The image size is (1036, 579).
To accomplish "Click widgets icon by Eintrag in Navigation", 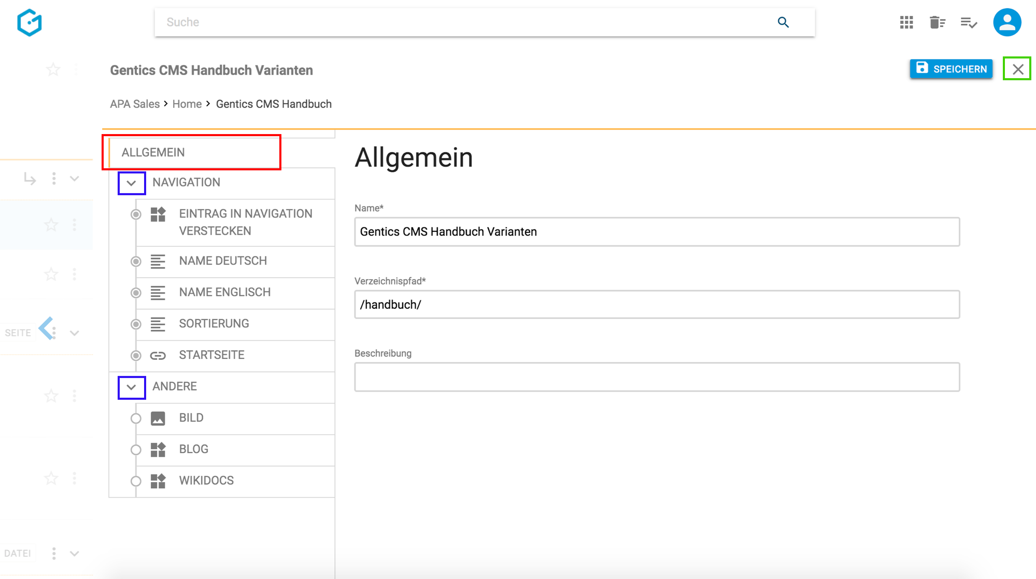I will [158, 214].
